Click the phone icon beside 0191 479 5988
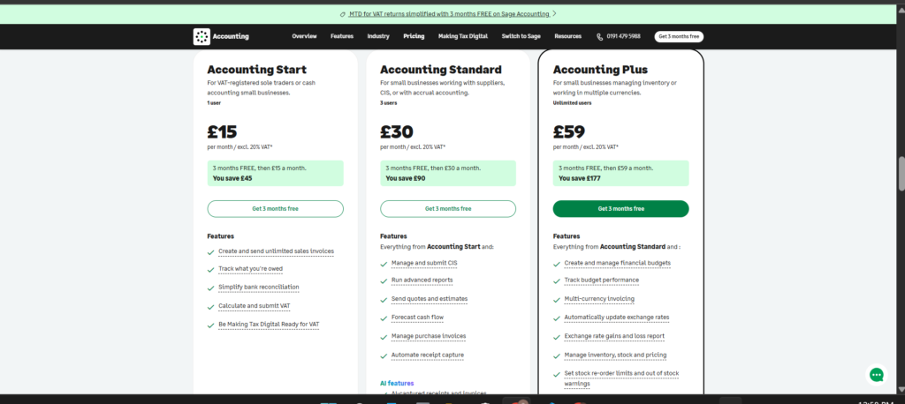Image resolution: width=905 pixels, height=404 pixels. click(x=600, y=36)
